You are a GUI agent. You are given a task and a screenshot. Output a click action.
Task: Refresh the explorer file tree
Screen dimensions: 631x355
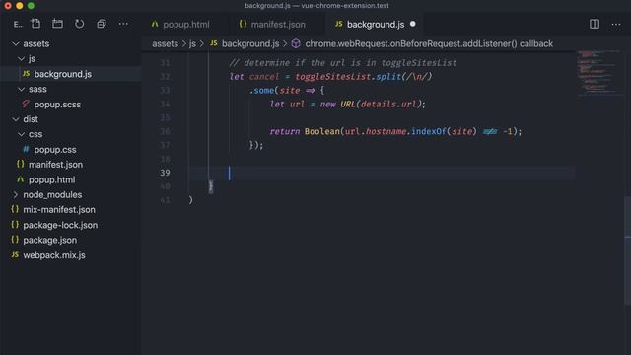click(x=80, y=24)
